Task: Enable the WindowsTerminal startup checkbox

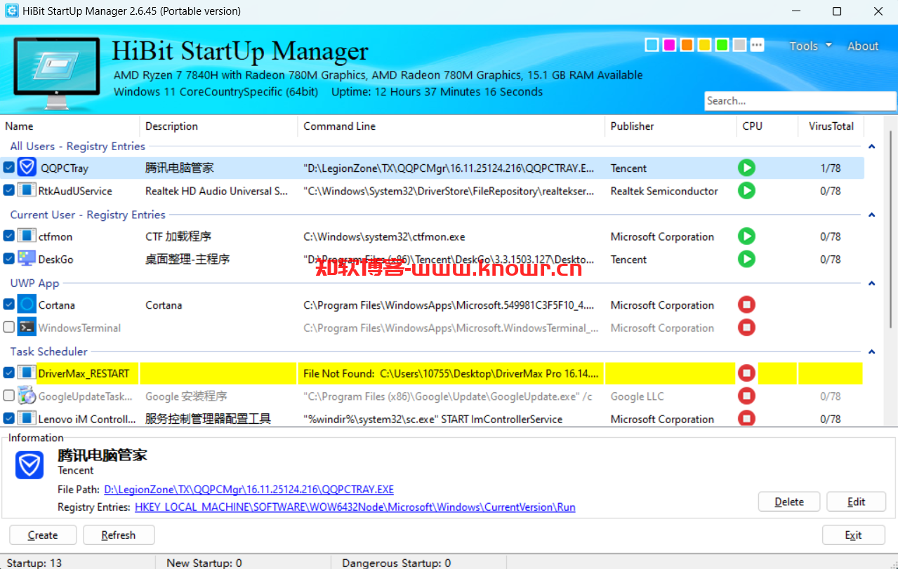Action: point(8,328)
